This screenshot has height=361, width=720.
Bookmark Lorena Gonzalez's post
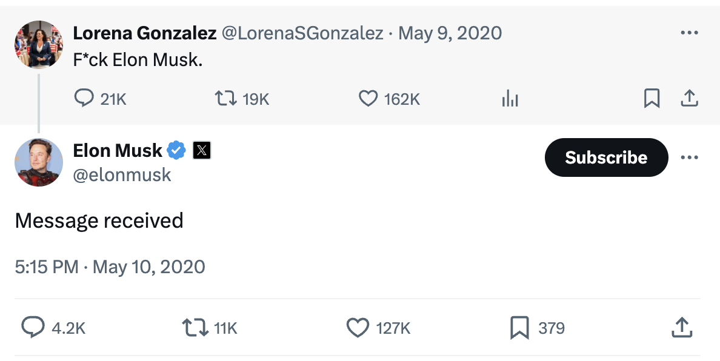pyautogui.click(x=652, y=98)
